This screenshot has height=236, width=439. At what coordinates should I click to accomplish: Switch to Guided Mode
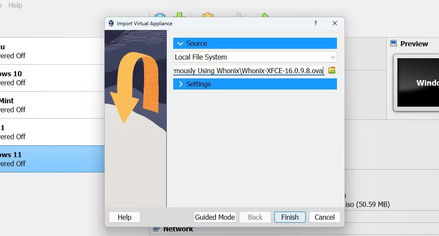(x=215, y=217)
